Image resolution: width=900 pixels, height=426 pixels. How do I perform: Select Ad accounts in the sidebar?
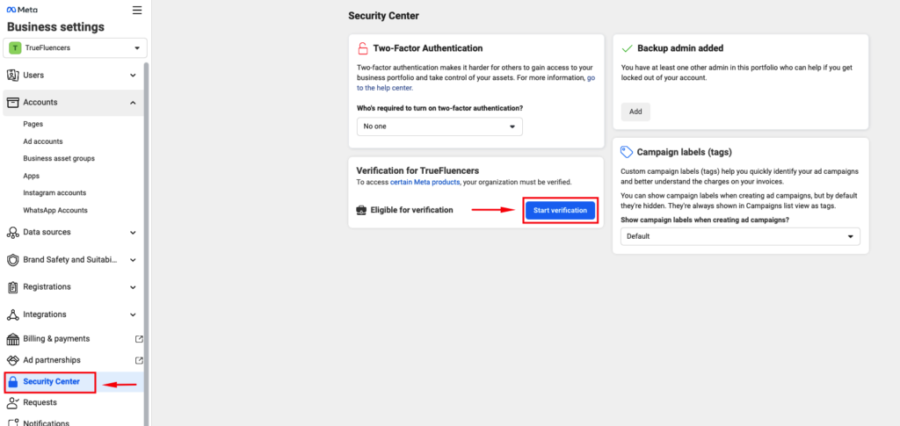[43, 141]
